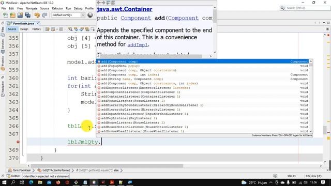Open the Edit menu

coord(11,8)
